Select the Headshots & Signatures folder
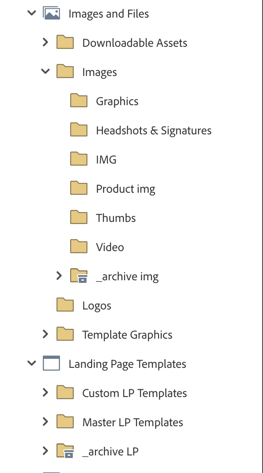Image resolution: width=263 pixels, height=473 pixels. click(x=154, y=130)
